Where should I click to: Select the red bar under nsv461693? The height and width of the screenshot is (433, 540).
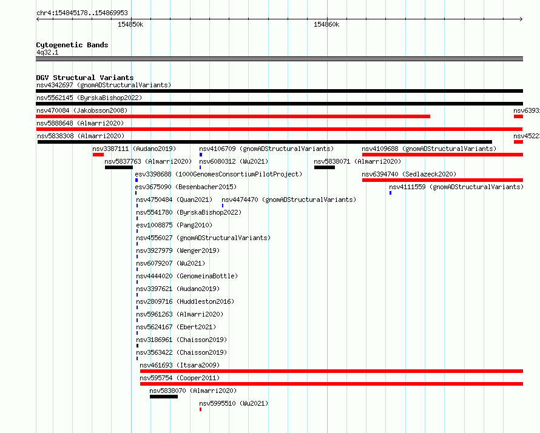click(x=332, y=371)
